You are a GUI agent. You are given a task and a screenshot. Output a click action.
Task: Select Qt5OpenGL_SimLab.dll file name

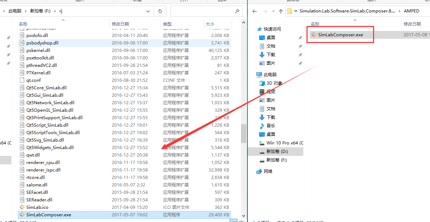50,110
